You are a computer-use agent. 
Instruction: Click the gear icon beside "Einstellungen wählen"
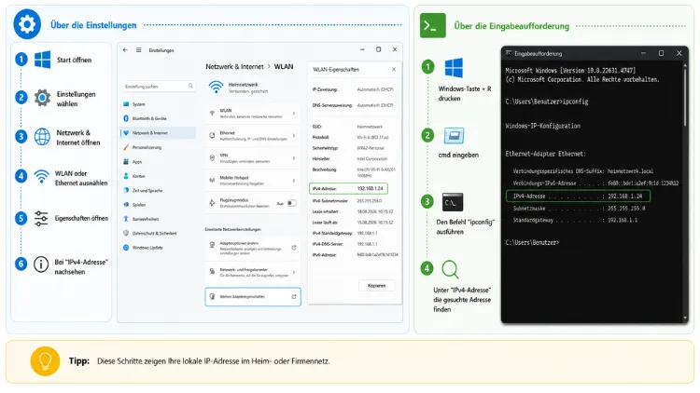tap(42, 98)
